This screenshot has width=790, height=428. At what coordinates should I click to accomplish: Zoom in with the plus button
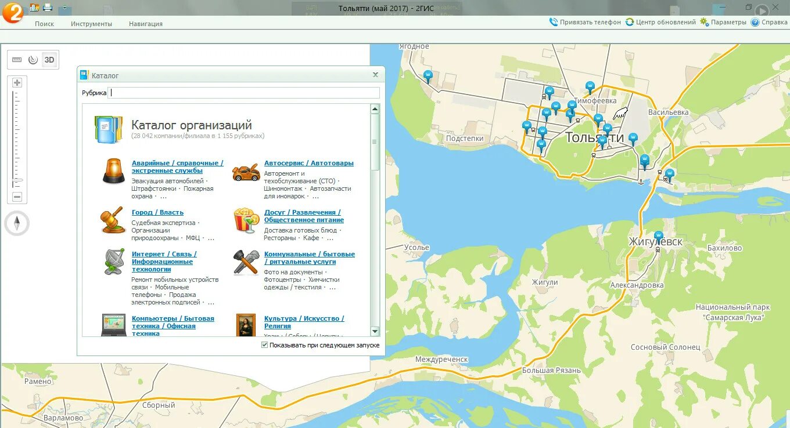[x=17, y=83]
